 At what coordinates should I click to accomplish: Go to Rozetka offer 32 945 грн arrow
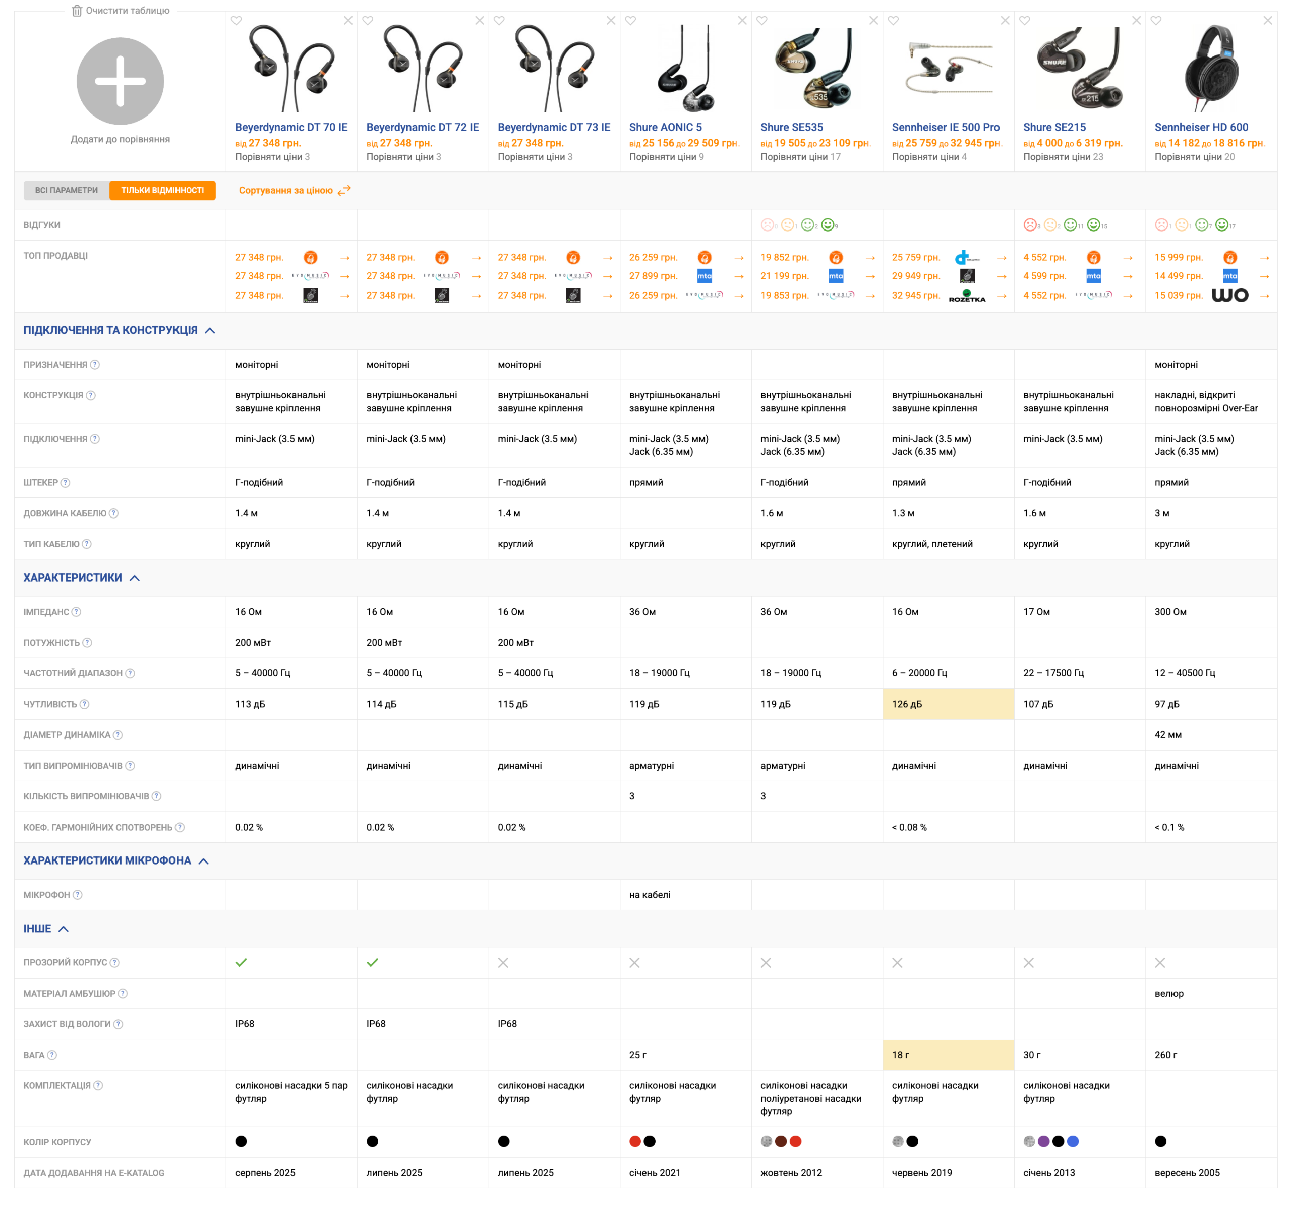pos(1002,296)
